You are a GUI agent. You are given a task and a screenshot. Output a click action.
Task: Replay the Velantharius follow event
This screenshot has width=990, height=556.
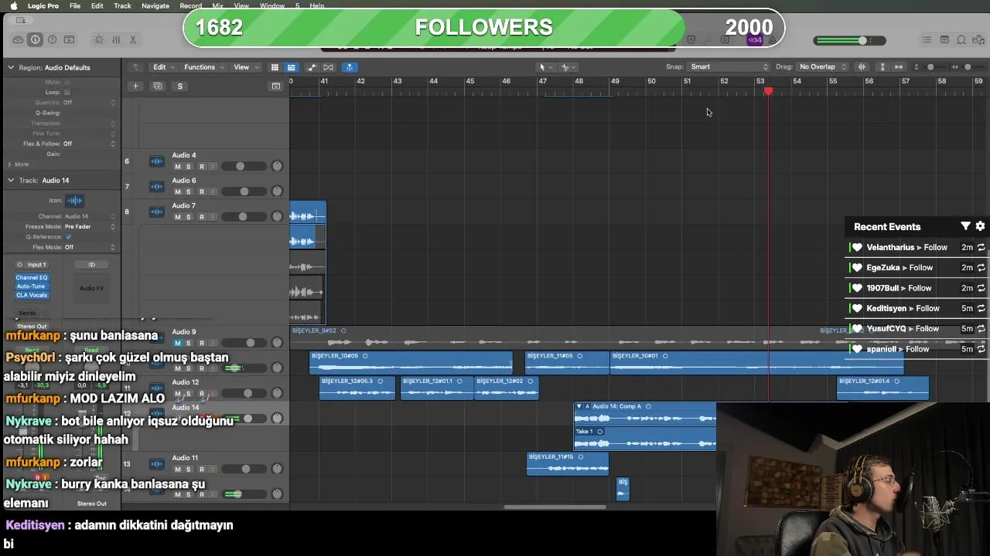click(x=981, y=247)
